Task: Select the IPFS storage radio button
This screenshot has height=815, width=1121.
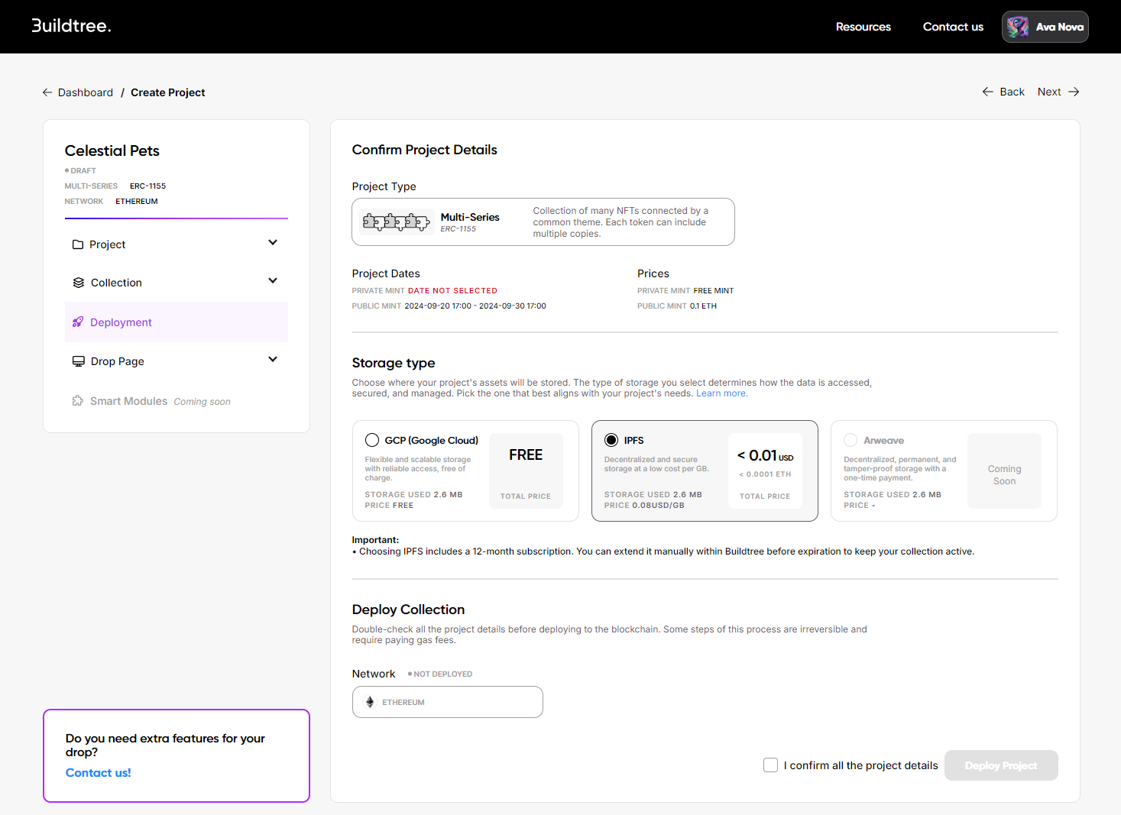Action: pyautogui.click(x=611, y=440)
